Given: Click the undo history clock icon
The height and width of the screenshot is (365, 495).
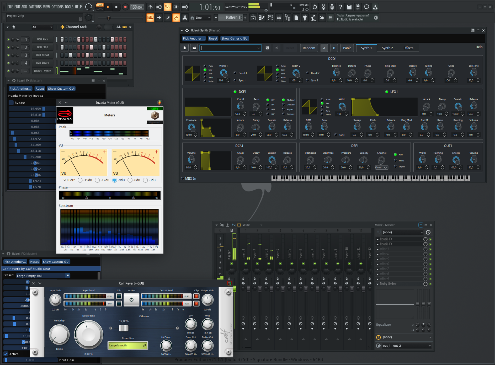Looking at the screenshot, I should point(315,7).
